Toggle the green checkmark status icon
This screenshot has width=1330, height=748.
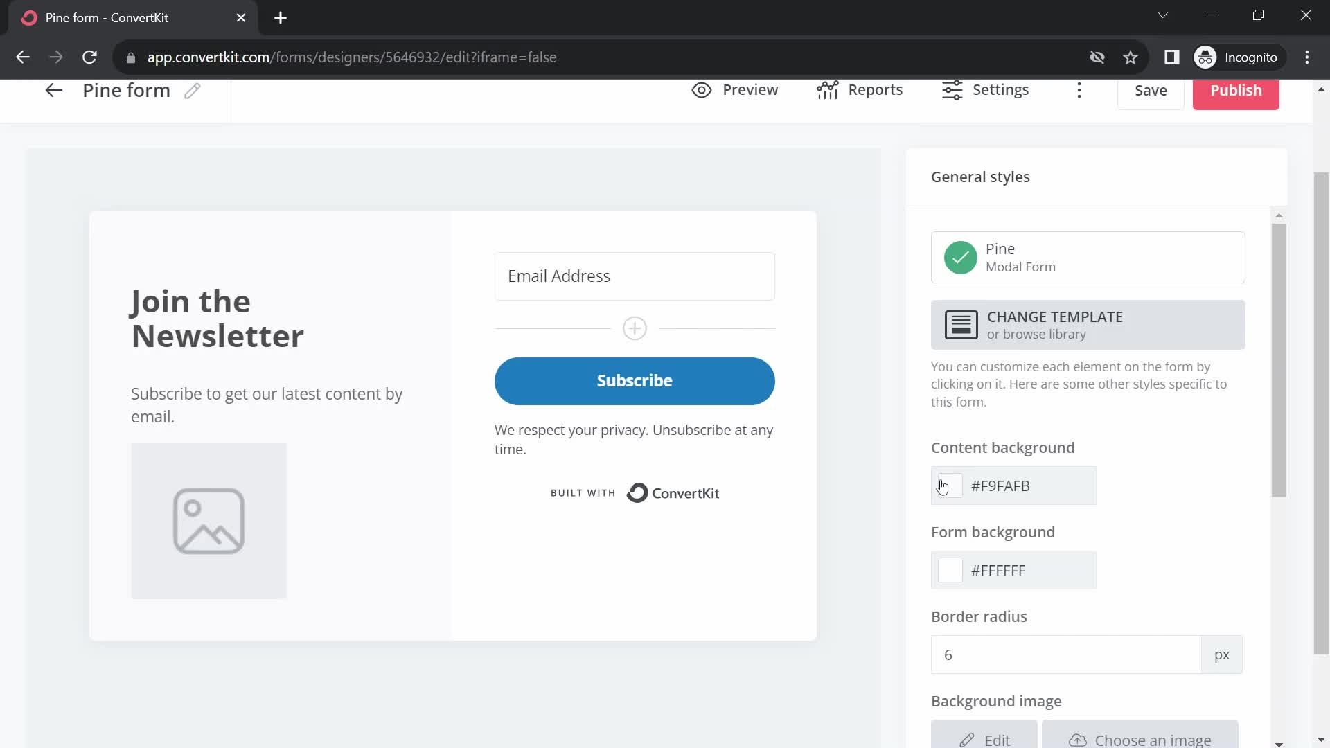point(960,257)
